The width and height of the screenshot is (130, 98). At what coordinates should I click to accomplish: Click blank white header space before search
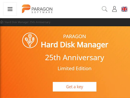(76, 9)
